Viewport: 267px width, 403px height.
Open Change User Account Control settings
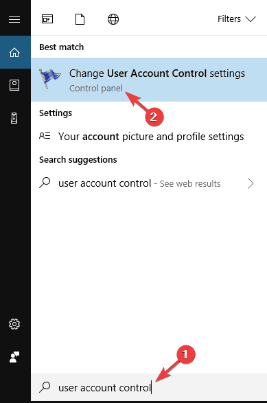point(149,80)
